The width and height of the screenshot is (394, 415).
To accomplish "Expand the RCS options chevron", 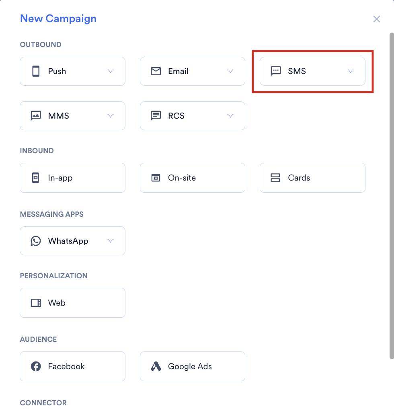I will tap(230, 116).
